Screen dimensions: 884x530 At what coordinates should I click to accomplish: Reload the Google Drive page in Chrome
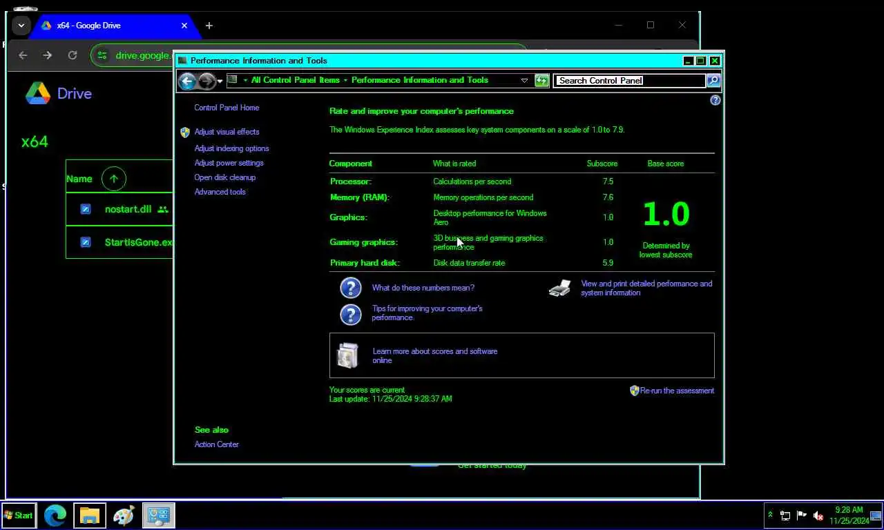point(72,55)
